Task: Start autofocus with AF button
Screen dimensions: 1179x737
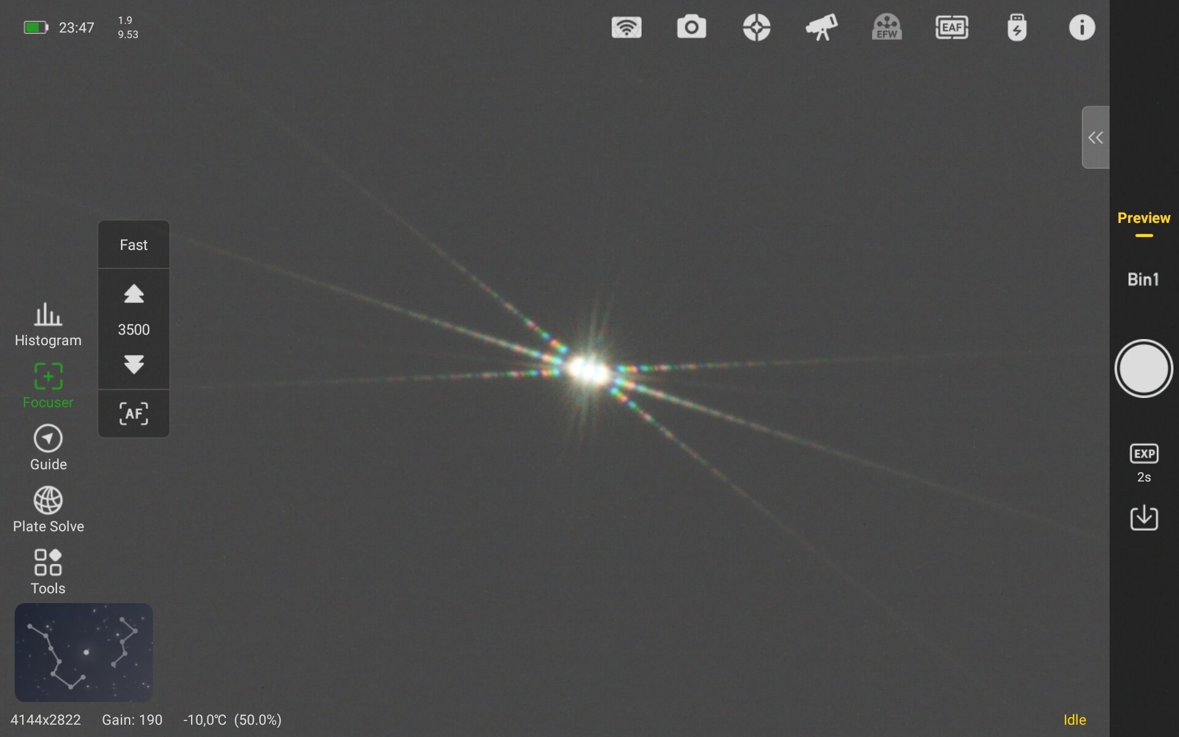Action: (x=133, y=413)
